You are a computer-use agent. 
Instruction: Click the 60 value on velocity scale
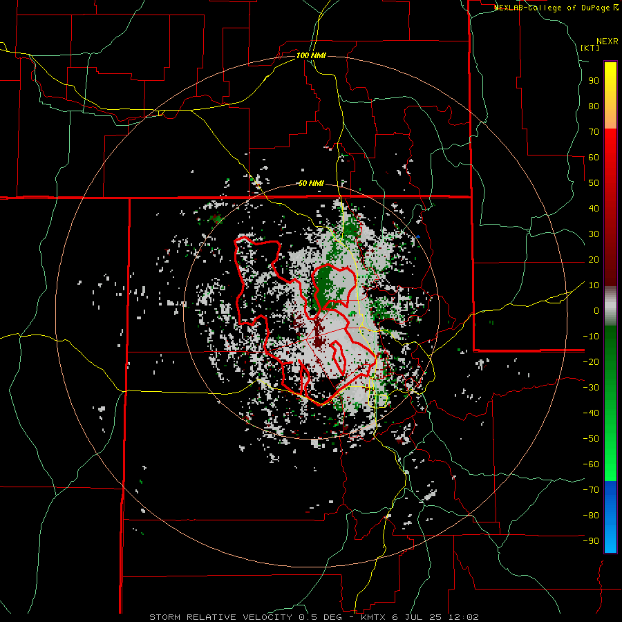pyautogui.click(x=594, y=158)
